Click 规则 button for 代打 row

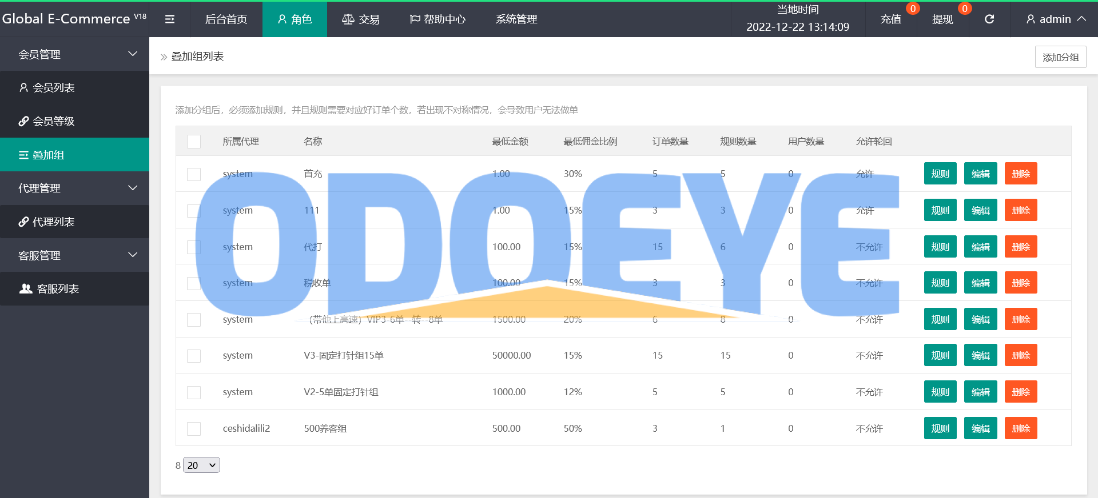pyautogui.click(x=940, y=247)
